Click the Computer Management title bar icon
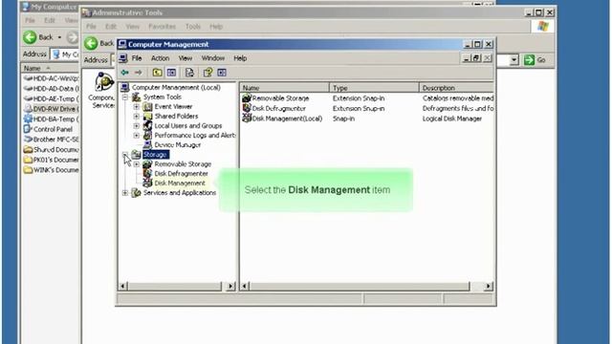The height and width of the screenshot is (344, 612). (x=122, y=44)
